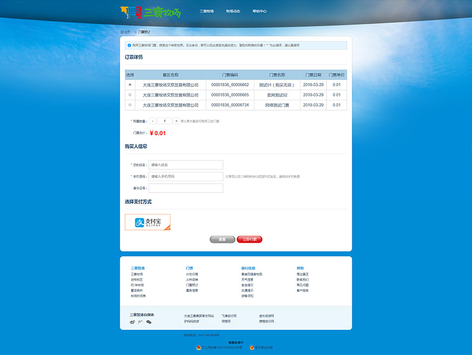Click the 您的姓名 name input field
This screenshot has height=355, width=472.
[186, 165]
